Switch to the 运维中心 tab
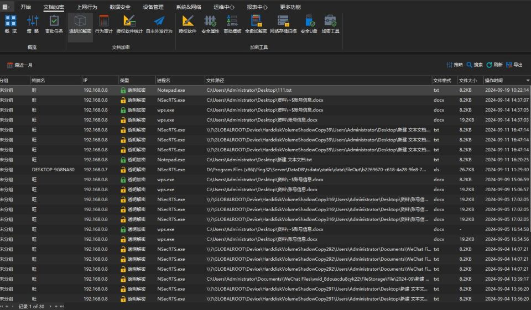 click(223, 7)
